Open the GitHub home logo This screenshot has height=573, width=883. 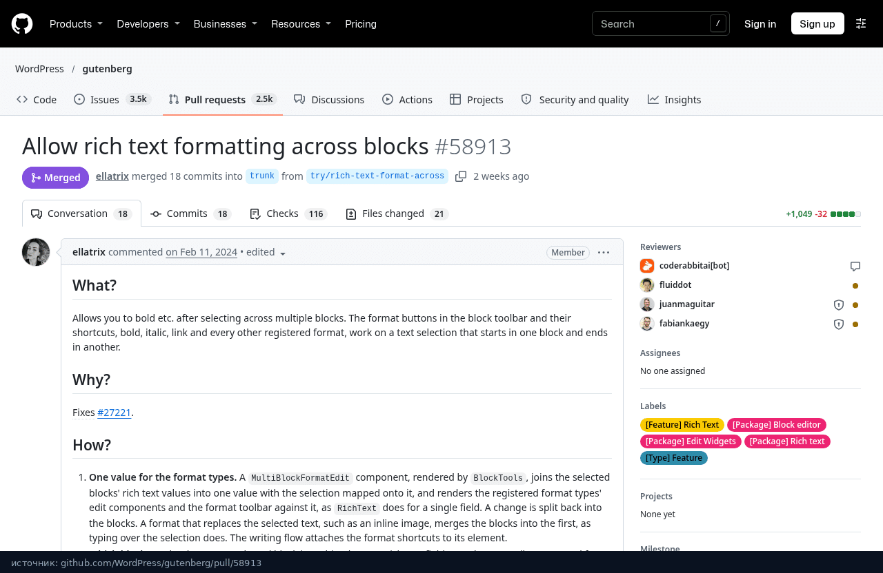coord(22,23)
